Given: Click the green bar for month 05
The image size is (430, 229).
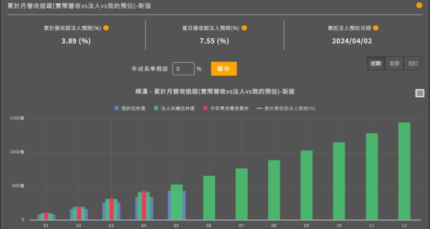Looking at the screenshot, I should (x=176, y=202).
